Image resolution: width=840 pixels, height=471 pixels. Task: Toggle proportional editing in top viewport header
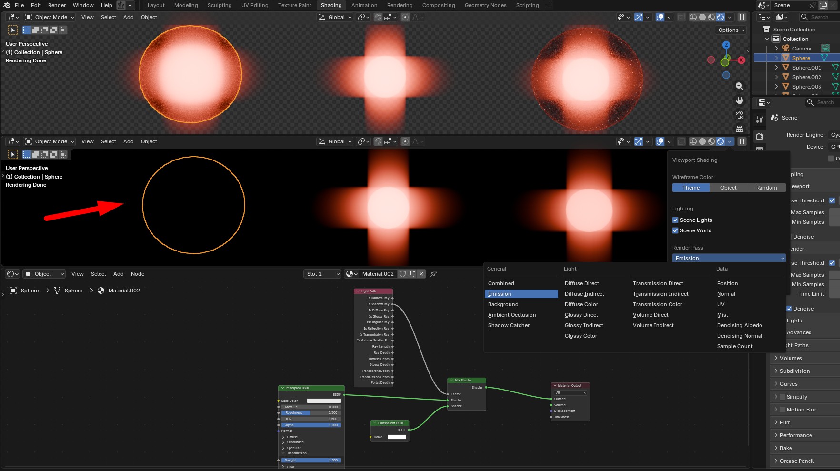(x=405, y=17)
